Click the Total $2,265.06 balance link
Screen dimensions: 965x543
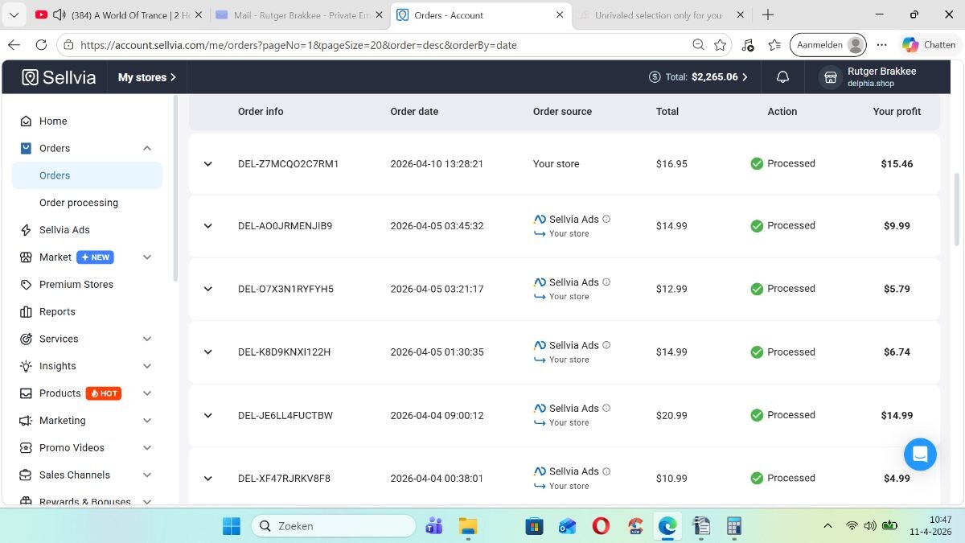698,77
